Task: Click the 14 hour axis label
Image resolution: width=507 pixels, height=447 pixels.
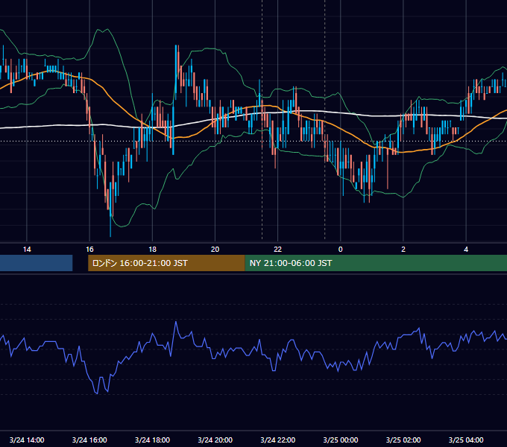Action: [27, 250]
